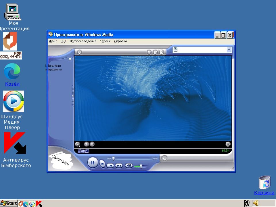Select the next visualization arrow
This screenshot has width=276, height=207.
click(x=92, y=144)
